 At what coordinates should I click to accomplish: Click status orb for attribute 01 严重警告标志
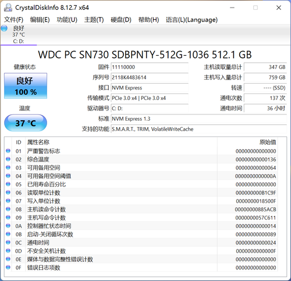[x=8, y=151]
